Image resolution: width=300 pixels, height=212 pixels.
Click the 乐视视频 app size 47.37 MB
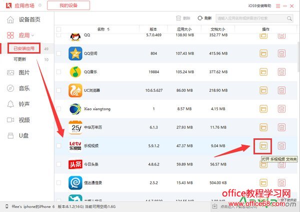pyautogui.click(x=184, y=146)
